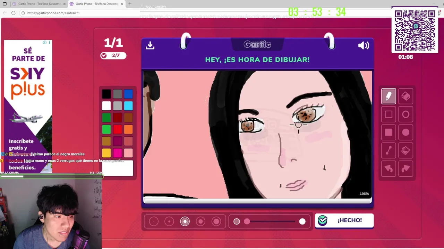Pick the dark blue color swatch
This screenshot has width=444, height=249.
coord(128,94)
